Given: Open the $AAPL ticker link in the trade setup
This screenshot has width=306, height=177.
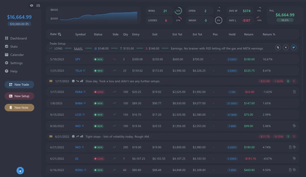Looking at the screenshot, I should point(78,48).
